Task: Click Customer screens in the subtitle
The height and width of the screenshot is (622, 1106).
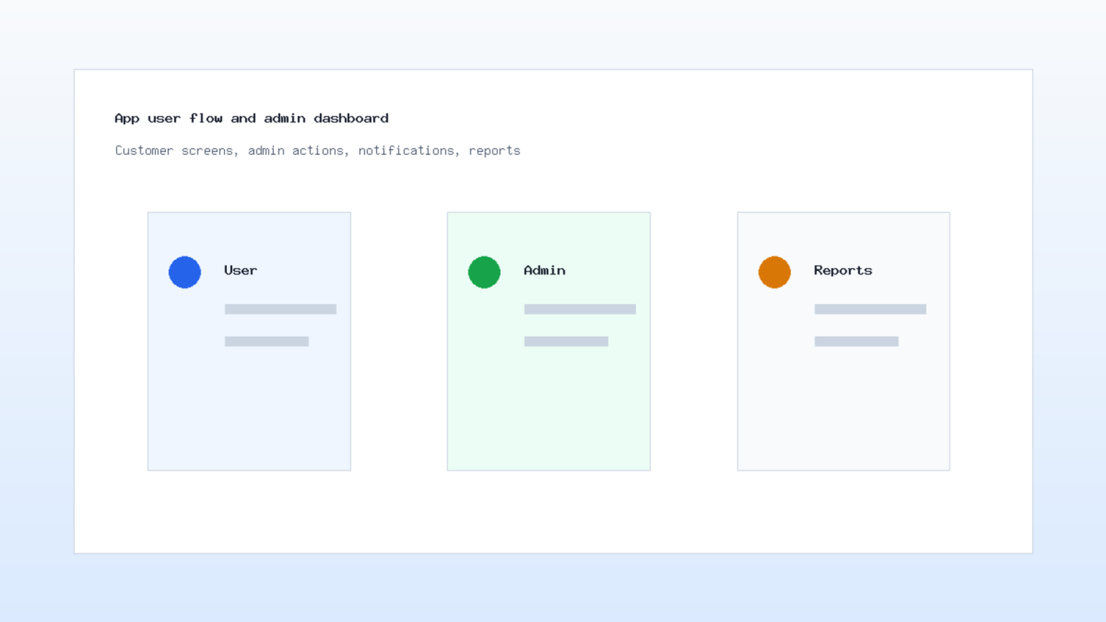Action: (x=174, y=150)
